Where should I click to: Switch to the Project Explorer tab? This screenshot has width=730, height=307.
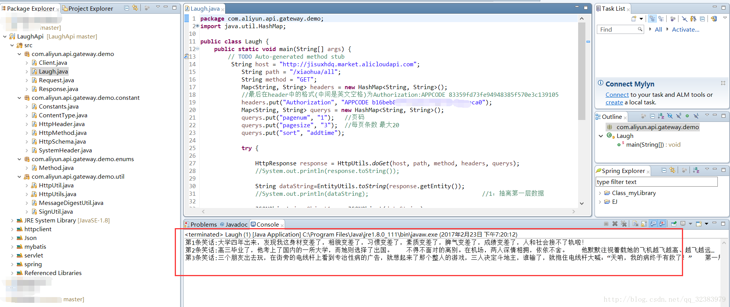coord(88,8)
